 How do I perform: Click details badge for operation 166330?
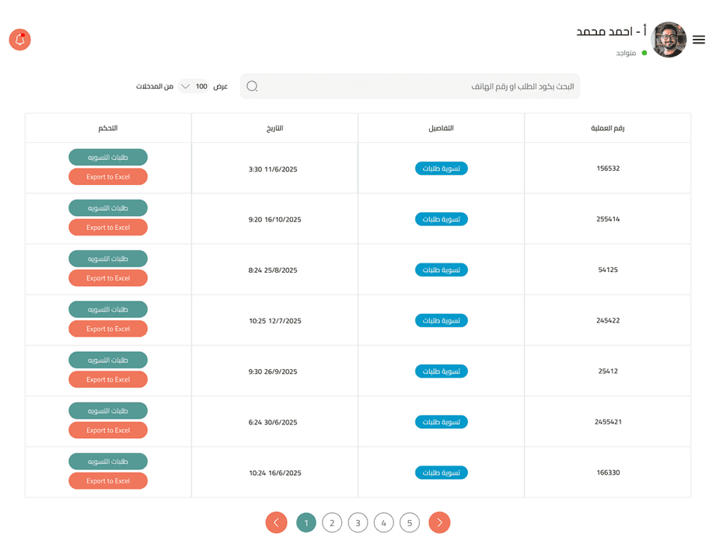tap(441, 473)
